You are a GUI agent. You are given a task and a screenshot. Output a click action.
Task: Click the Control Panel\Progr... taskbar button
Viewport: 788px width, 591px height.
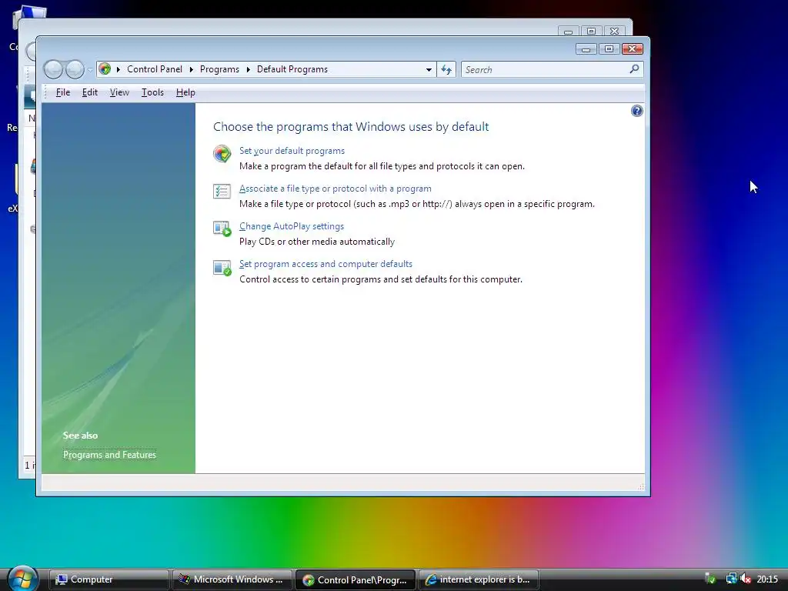pos(356,580)
